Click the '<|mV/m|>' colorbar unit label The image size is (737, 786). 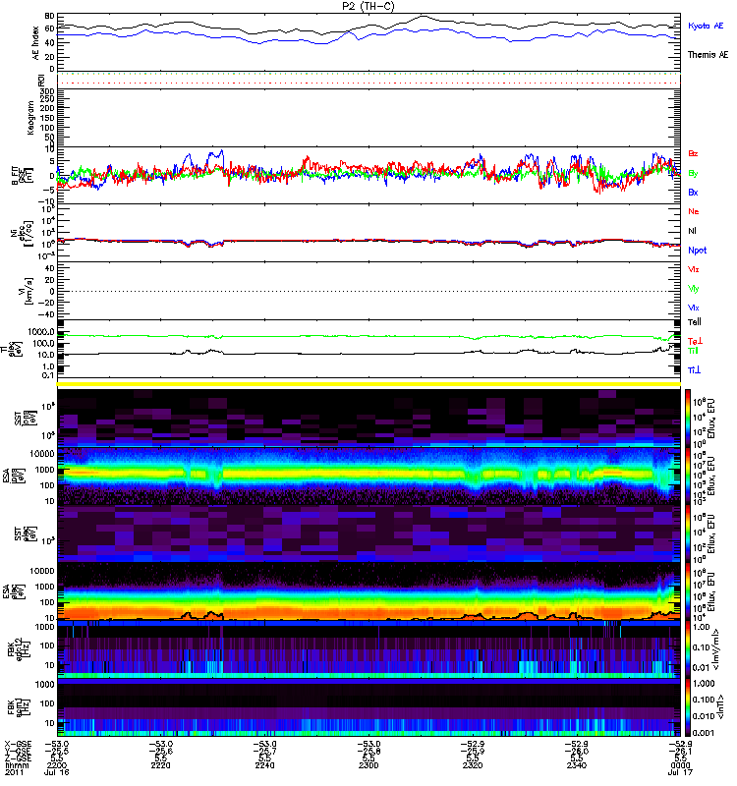pyautogui.click(x=716, y=650)
